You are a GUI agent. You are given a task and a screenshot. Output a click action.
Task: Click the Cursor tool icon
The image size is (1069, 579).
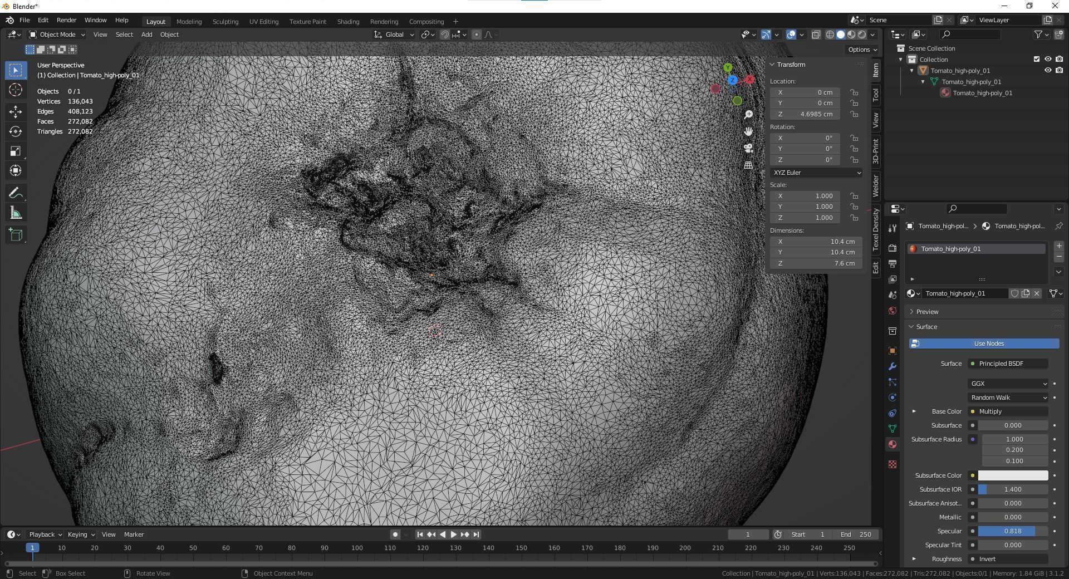(x=16, y=90)
